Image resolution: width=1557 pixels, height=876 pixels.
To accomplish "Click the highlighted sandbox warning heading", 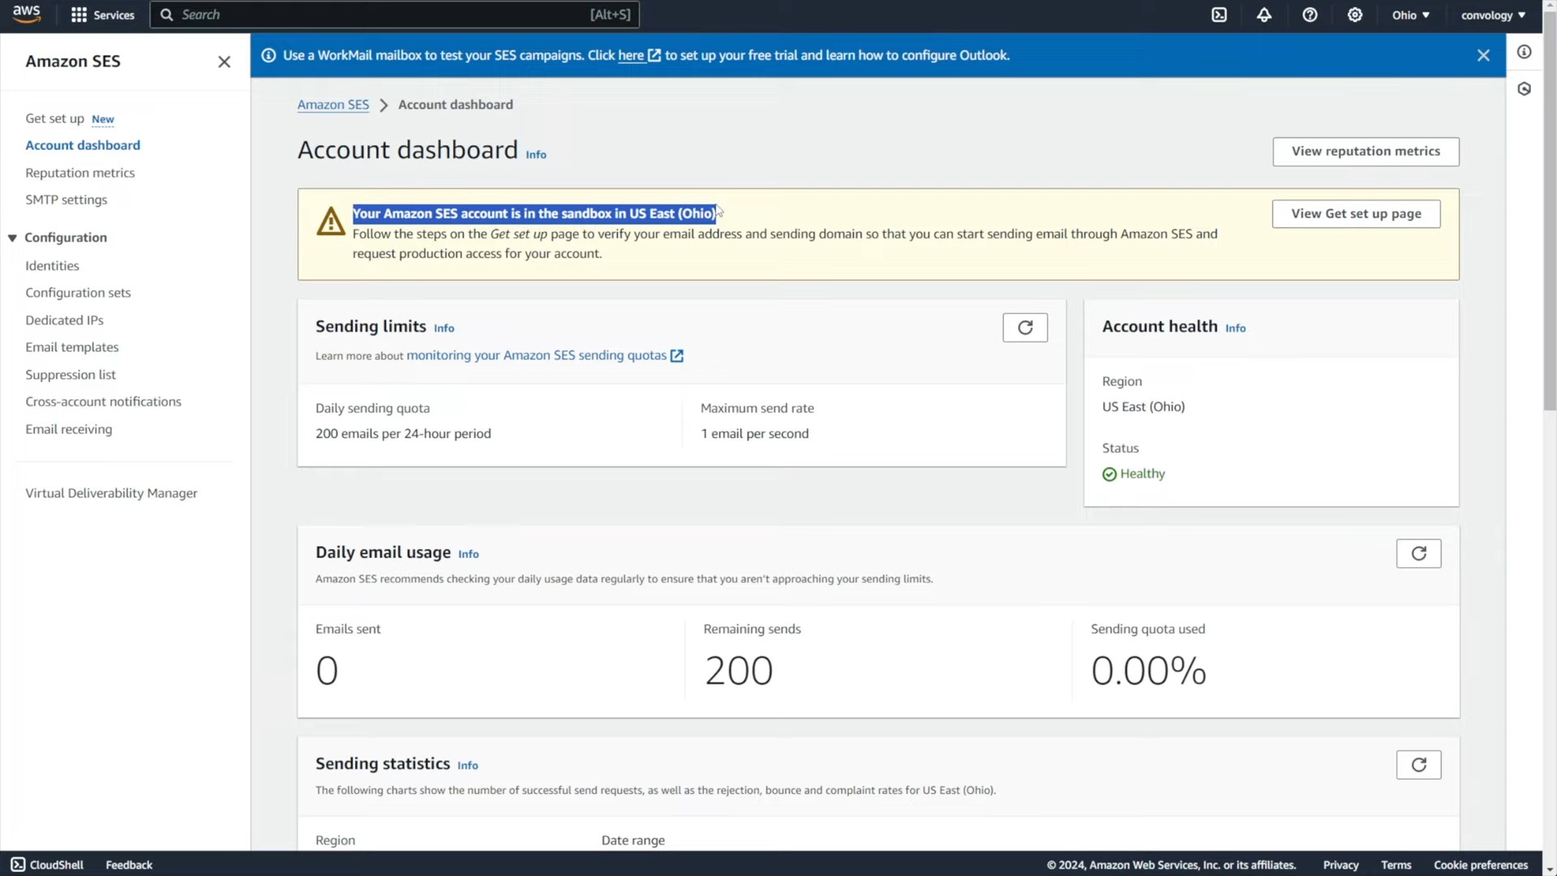I will (534, 213).
